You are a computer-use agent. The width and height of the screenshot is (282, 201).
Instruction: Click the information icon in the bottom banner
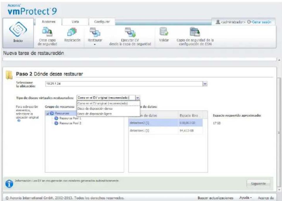tap(9, 183)
